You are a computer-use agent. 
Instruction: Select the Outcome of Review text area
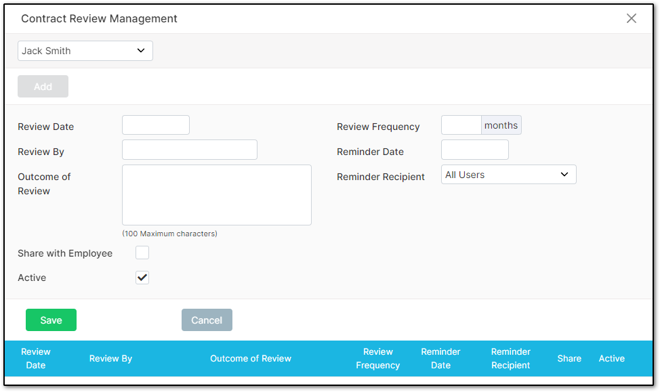pyautogui.click(x=217, y=195)
